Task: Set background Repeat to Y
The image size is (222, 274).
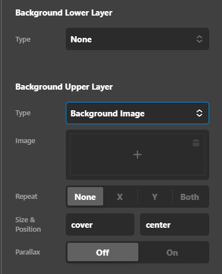Action: [x=155, y=197]
